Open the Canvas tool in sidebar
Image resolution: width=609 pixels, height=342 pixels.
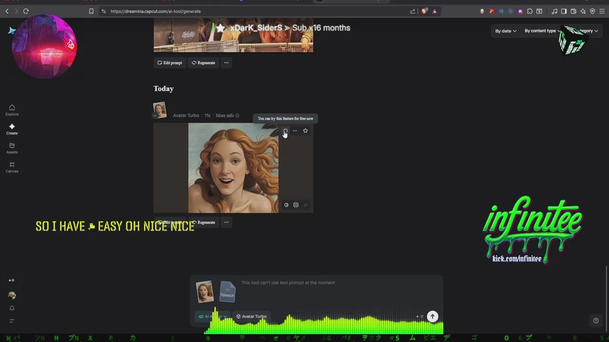[x=12, y=167]
